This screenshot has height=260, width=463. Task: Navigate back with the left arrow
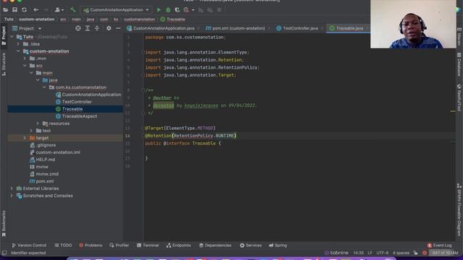tap(36, 9)
